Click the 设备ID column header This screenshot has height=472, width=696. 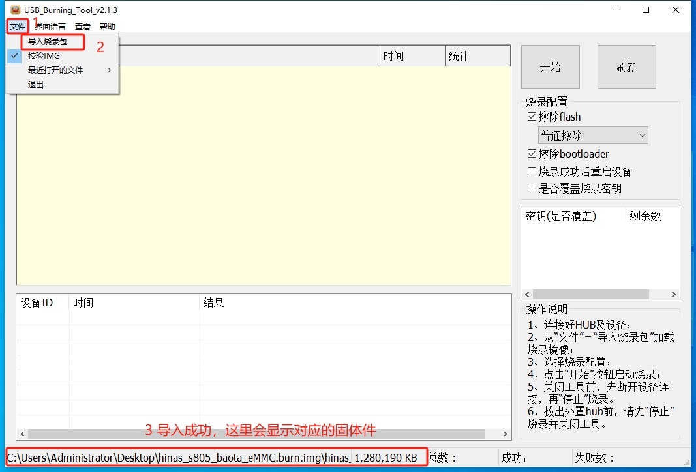pos(42,303)
